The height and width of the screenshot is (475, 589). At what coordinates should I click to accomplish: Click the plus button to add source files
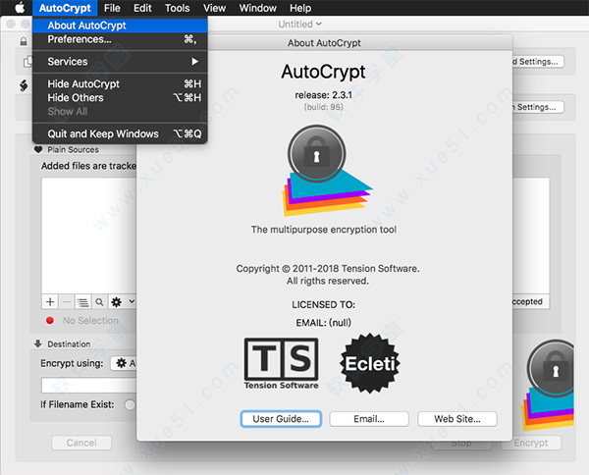click(50, 301)
